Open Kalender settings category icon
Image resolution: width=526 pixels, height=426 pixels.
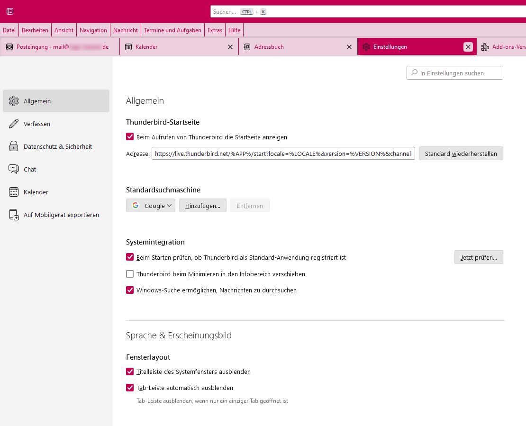coord(14,192)
